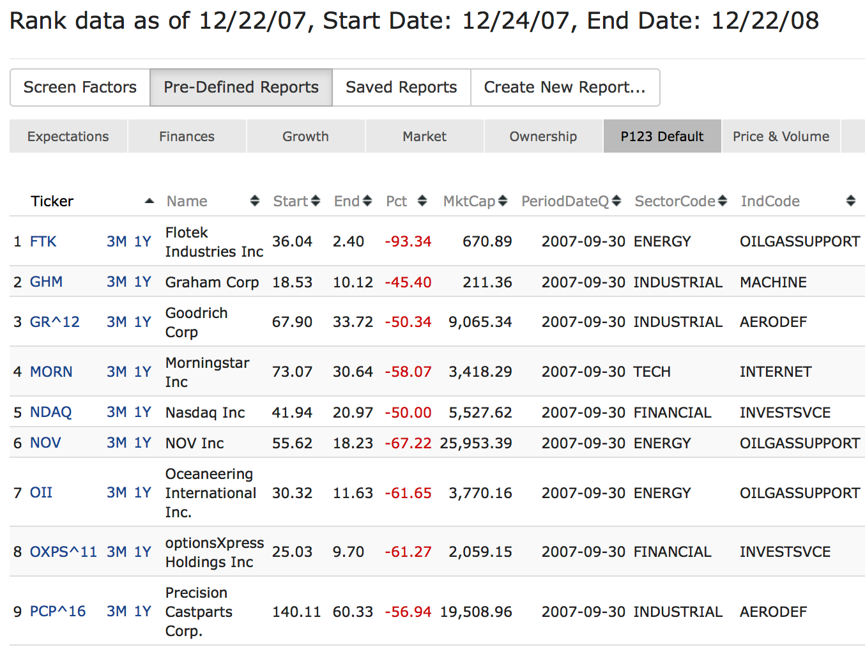865x668 pixels.
Task: Open the Screen Factors tab
Action: point(80,87)
